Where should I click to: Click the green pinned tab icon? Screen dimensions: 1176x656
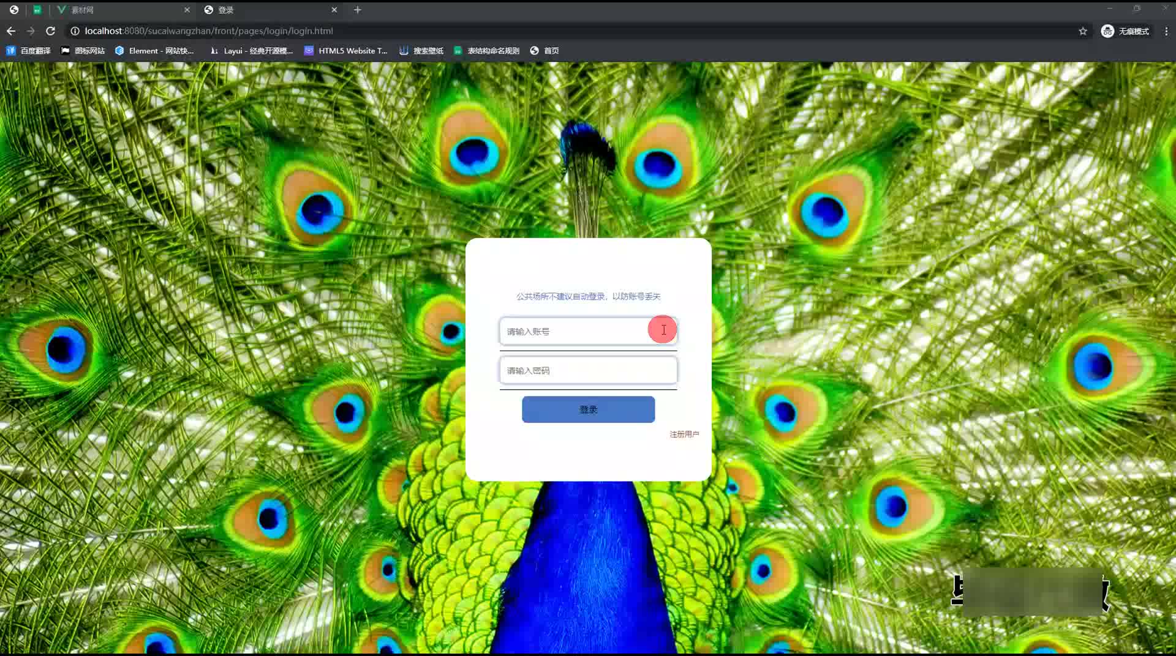[x=37, y=10]
